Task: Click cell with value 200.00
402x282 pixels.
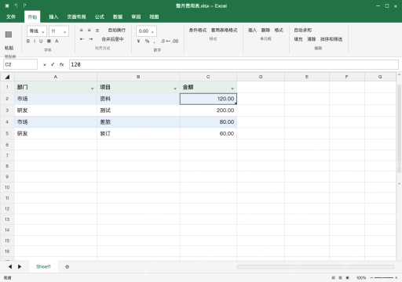Action: (x=208, y=110)
